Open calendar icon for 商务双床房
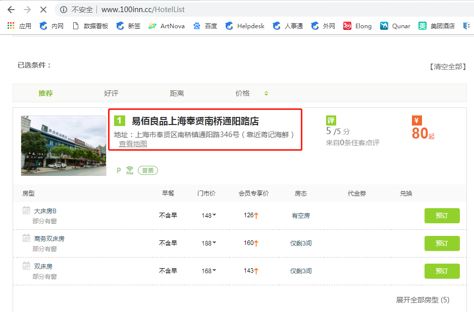This screenshot has height=312, width=474. click(x=26, y=238)
